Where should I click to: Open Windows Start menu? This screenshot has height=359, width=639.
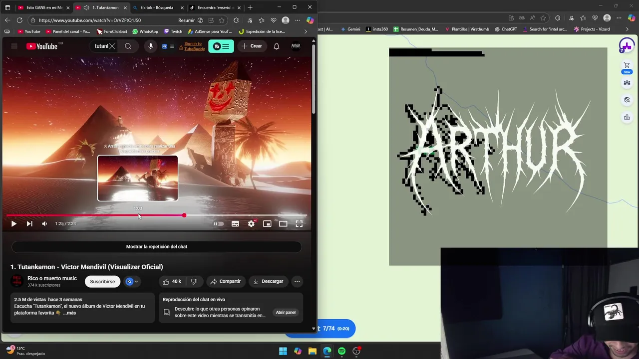coord(283,351)
